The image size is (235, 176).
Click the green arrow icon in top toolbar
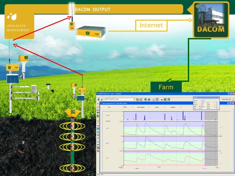coord(165,99)
